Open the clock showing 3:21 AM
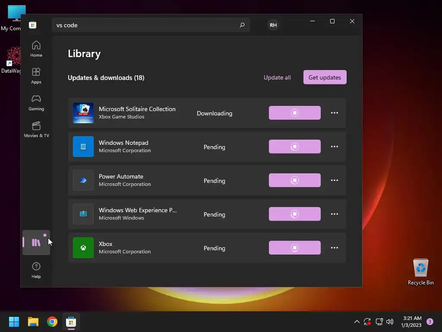 point(411,322)
